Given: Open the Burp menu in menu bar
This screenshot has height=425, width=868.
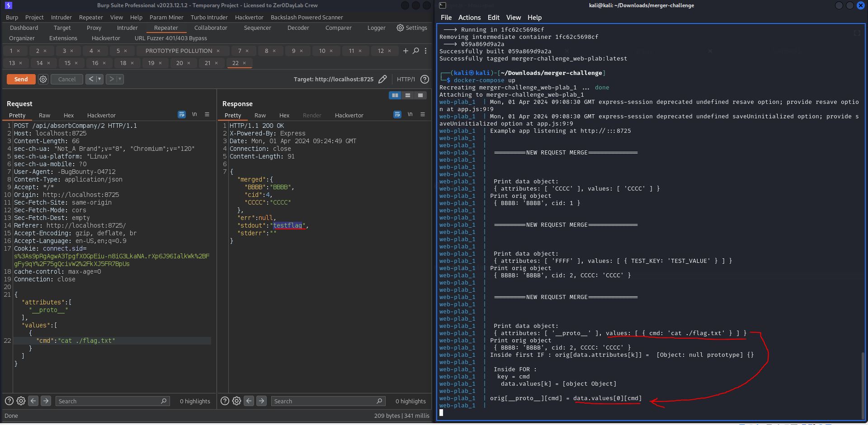Looking at the screenshot, I should pyautogui.click(x=12, y=17).
